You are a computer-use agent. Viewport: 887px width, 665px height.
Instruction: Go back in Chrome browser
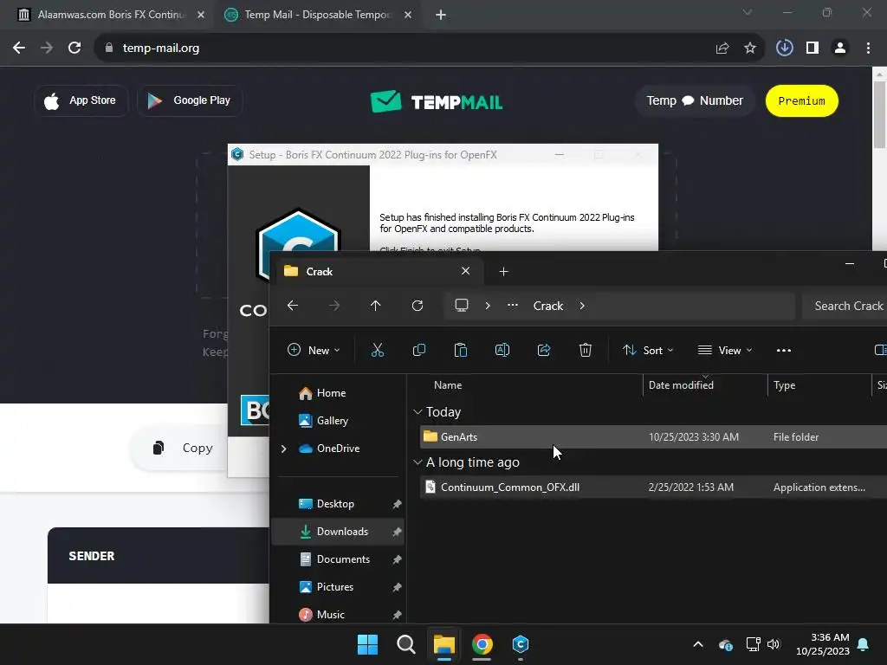click(x=19, y=48)
